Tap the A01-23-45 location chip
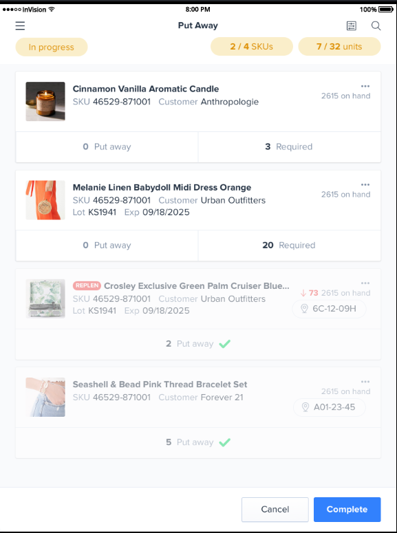This screenshot has width=397, height=533. [x=330, y=407]
